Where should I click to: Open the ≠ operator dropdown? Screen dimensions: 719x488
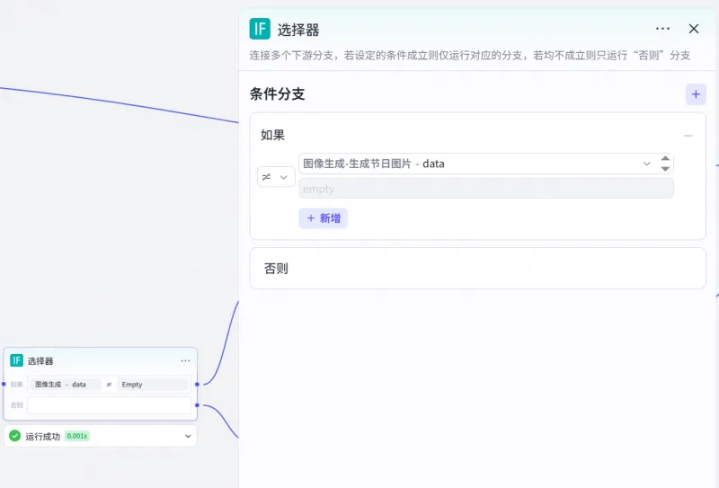[x=276, y=177]
